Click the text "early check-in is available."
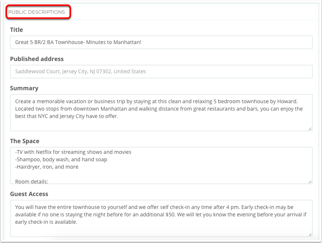The image size is (322, 243). 46,222
